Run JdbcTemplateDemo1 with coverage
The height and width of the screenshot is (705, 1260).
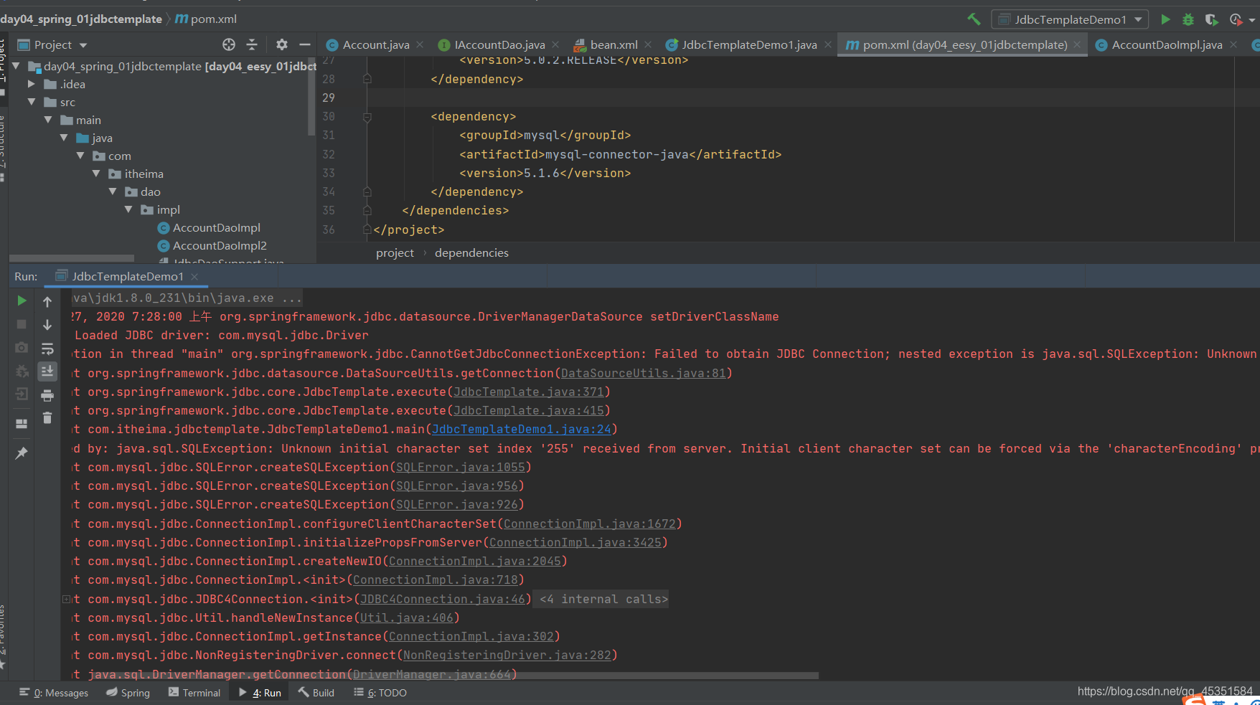click(1212, 19)
